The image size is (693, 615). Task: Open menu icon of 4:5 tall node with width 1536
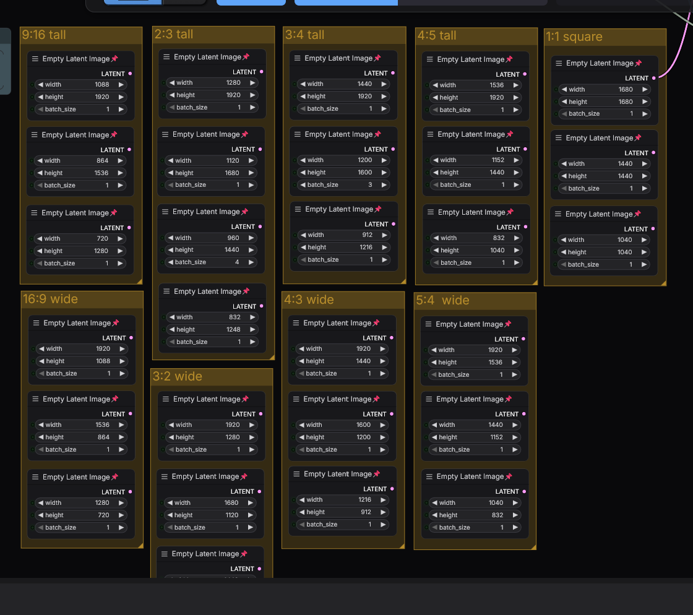click(x=429, y=59)
